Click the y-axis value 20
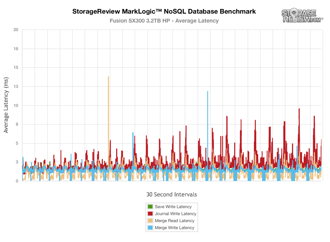 coord(16,30)
